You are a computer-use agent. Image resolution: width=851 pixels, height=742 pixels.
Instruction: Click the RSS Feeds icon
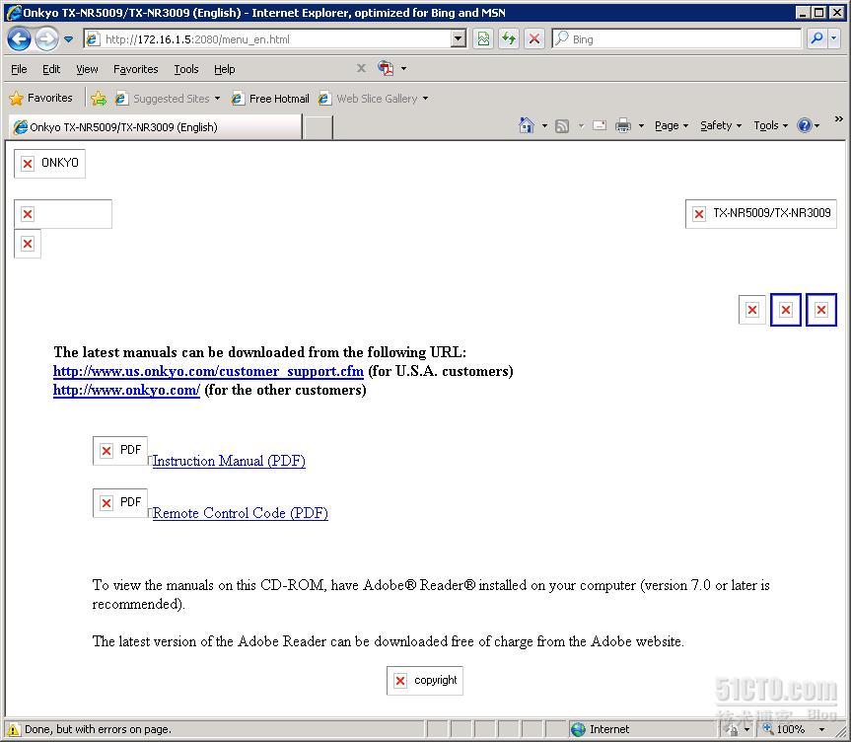click(562, 126)
